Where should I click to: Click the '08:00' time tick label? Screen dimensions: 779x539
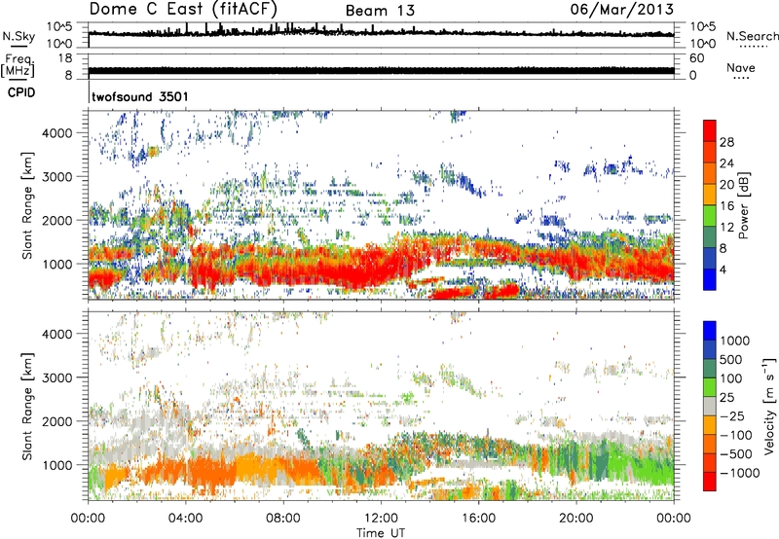coord(283,519)
